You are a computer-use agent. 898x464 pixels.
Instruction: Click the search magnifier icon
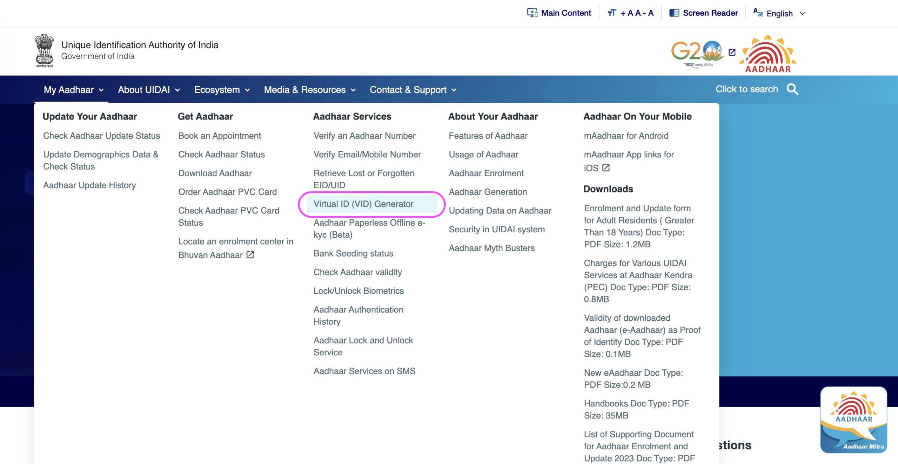(x=792, y=89)
